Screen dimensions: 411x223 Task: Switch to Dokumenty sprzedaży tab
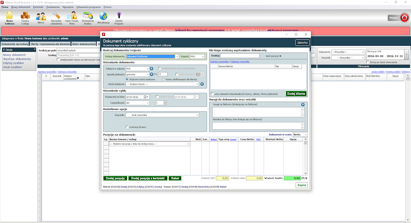15,44
